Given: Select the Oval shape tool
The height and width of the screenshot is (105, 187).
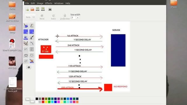Looking at the screenshot, I should click(32, 55).
